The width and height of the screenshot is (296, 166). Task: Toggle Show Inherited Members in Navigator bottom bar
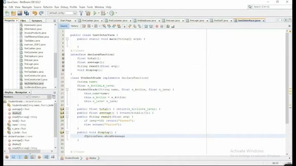[x=7, y=157]
